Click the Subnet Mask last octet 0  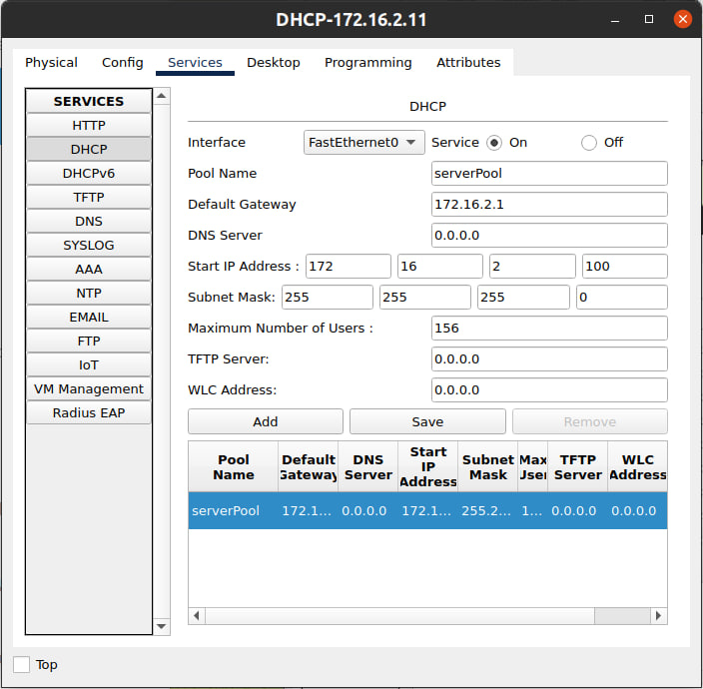point(622,297)
